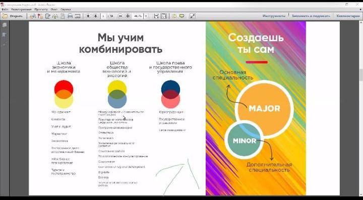Screen dimensions: 363x200
Task: Click the zoom percentage field
Action: click(x=138, y=16)
